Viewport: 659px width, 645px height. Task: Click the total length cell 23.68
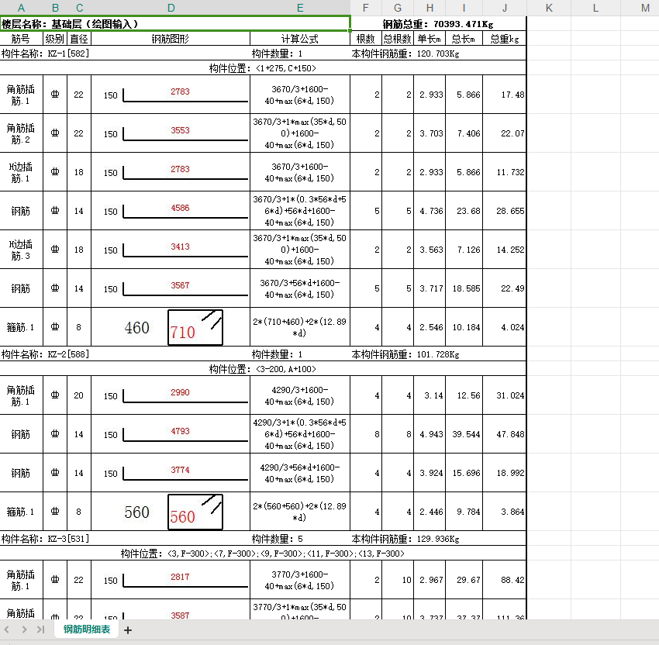(464, 211)
